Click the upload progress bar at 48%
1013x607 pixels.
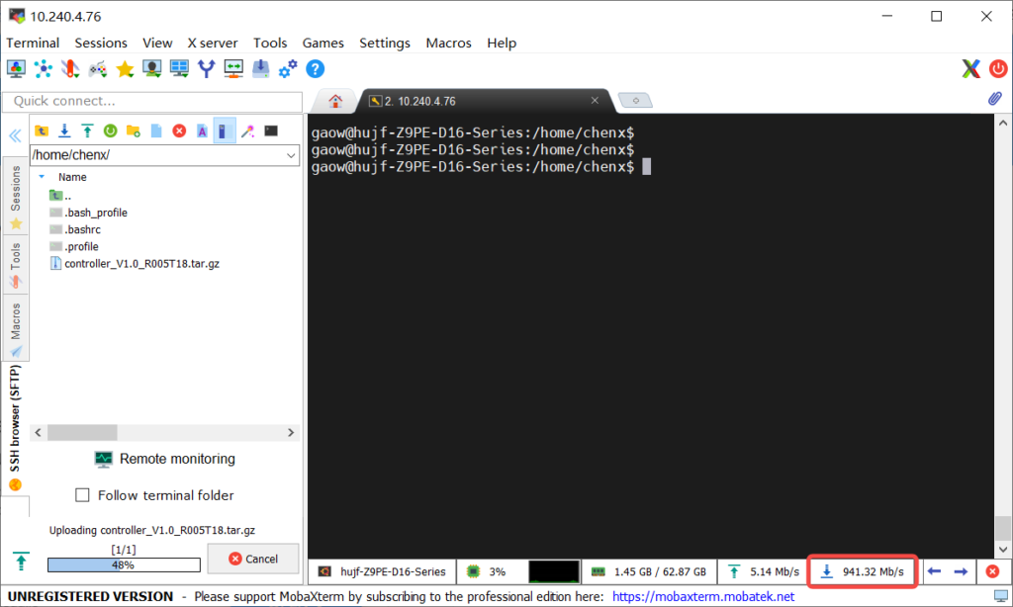tap(124, 565)
